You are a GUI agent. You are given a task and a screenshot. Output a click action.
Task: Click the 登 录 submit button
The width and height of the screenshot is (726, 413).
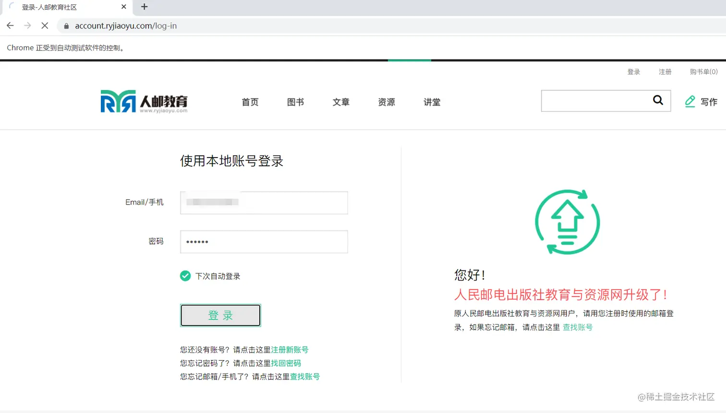[220, 315]
